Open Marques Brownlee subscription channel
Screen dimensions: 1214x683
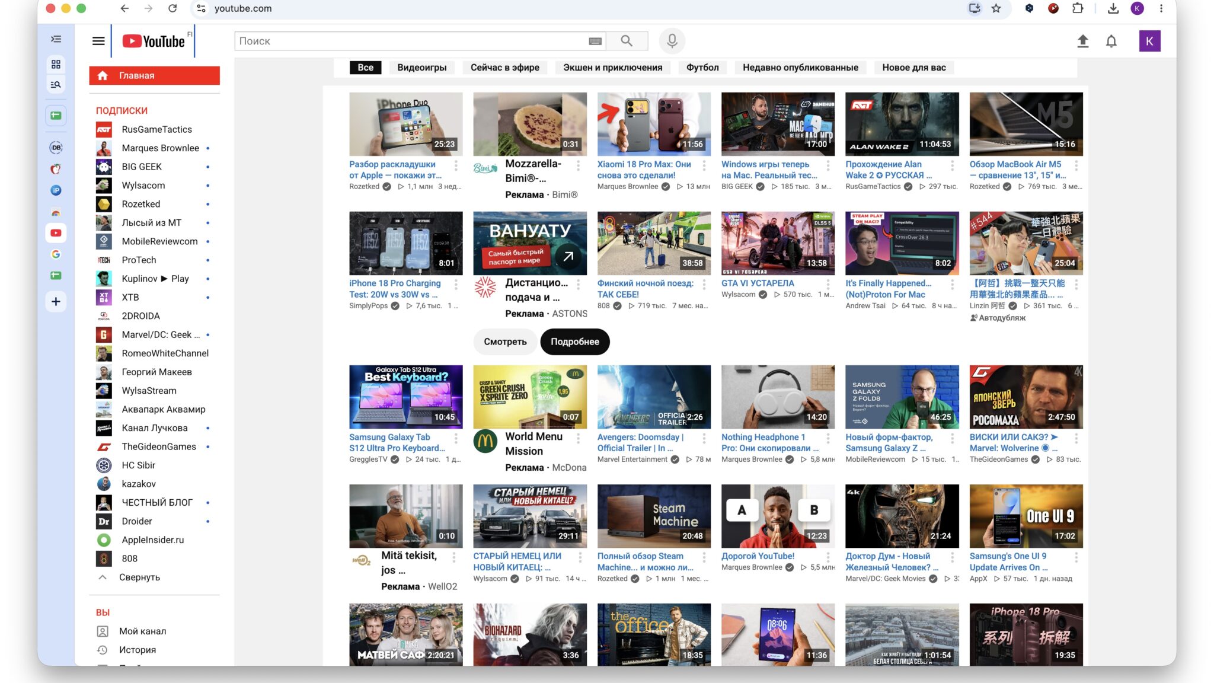pos(153,148)
